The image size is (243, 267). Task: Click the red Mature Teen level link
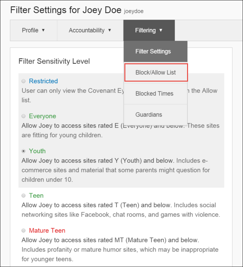pyautogui.click(x=47, y=231)
